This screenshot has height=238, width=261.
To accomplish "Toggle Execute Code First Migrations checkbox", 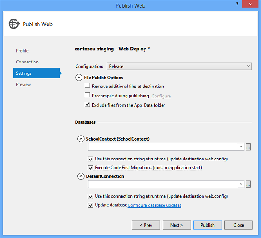I will coord(91,168).
